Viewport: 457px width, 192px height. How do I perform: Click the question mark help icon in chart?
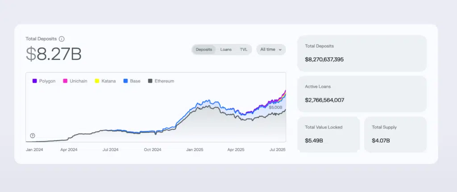click(x=33, y=135)
